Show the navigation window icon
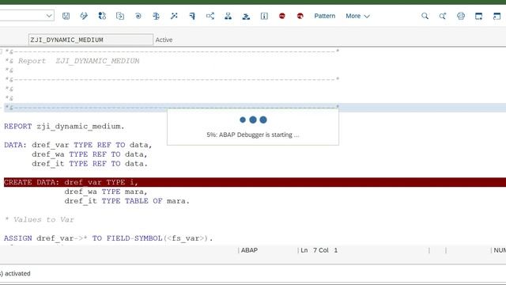Image resolution: width=506 pixels, height=285 pixels. tap(246, 16)
